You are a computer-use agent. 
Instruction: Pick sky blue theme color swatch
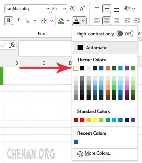coord(120,68)
